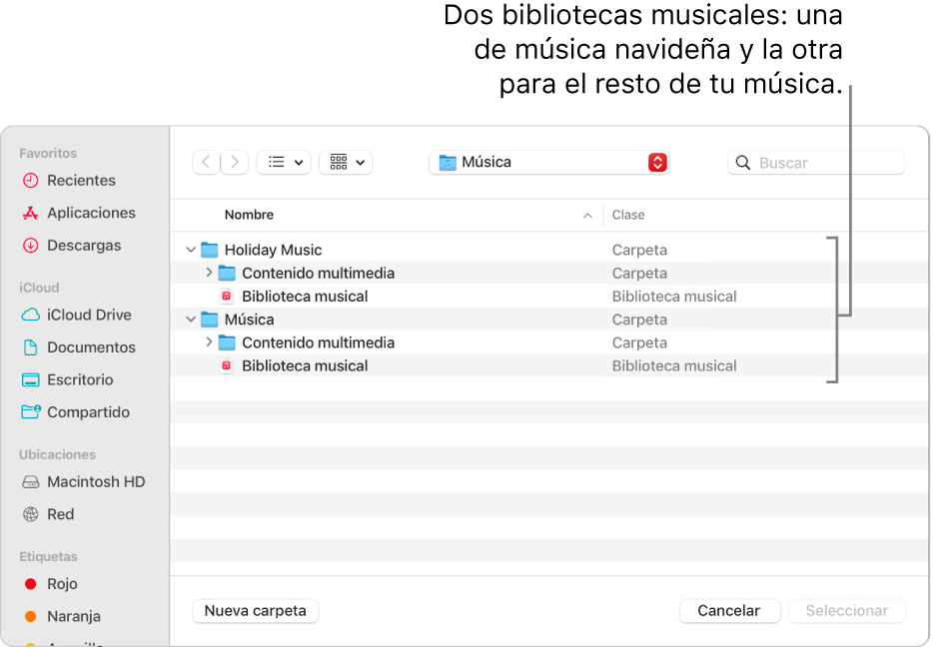The image size is (933, 648).
Task: Collapse the Música folder tree
Action: (x=190, y=319)
